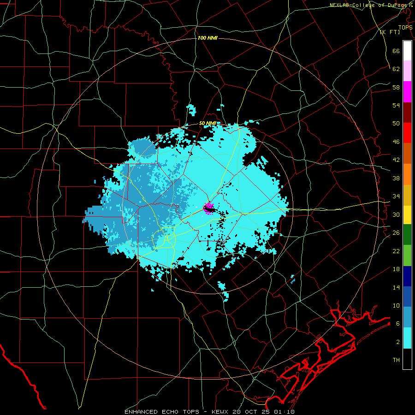Select the dark green legend swatch
Image resolution: width=415 pixels, height=415 pixels.
click(x=407, y=235)
